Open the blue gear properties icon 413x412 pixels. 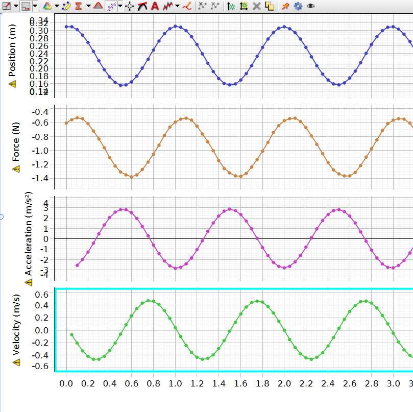(x=298, y=6)
